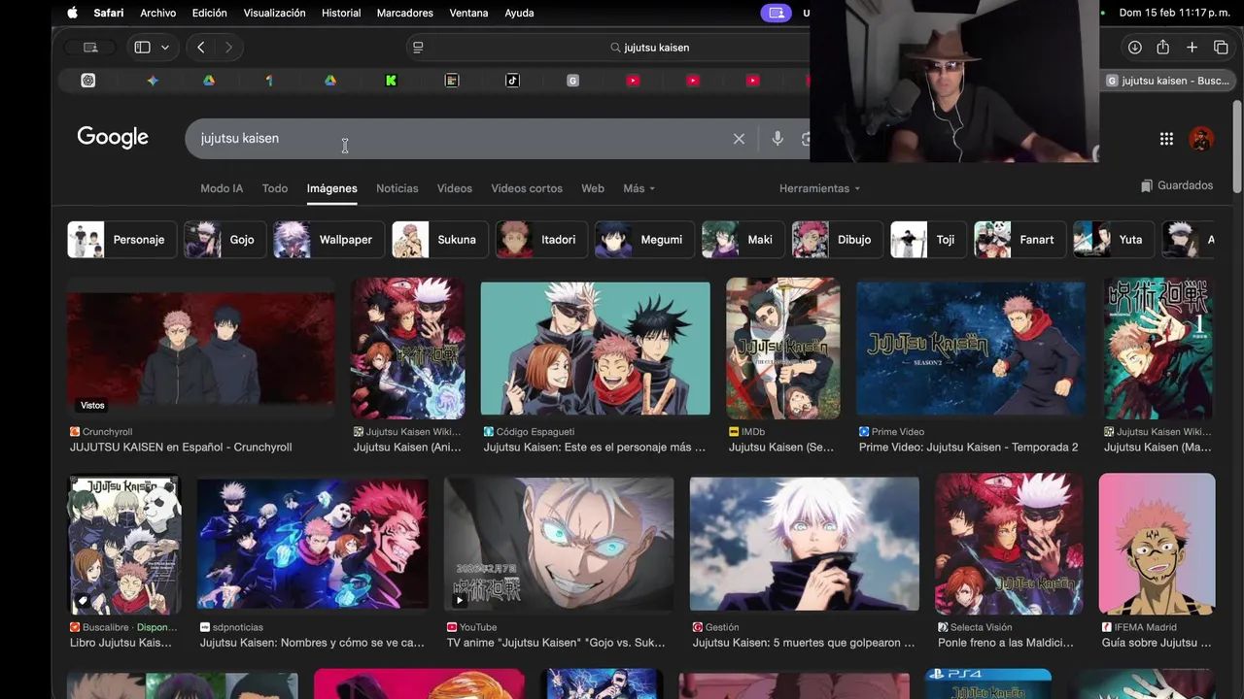
Task: Open the Herramientas dropdown
Action: [819, 188]
